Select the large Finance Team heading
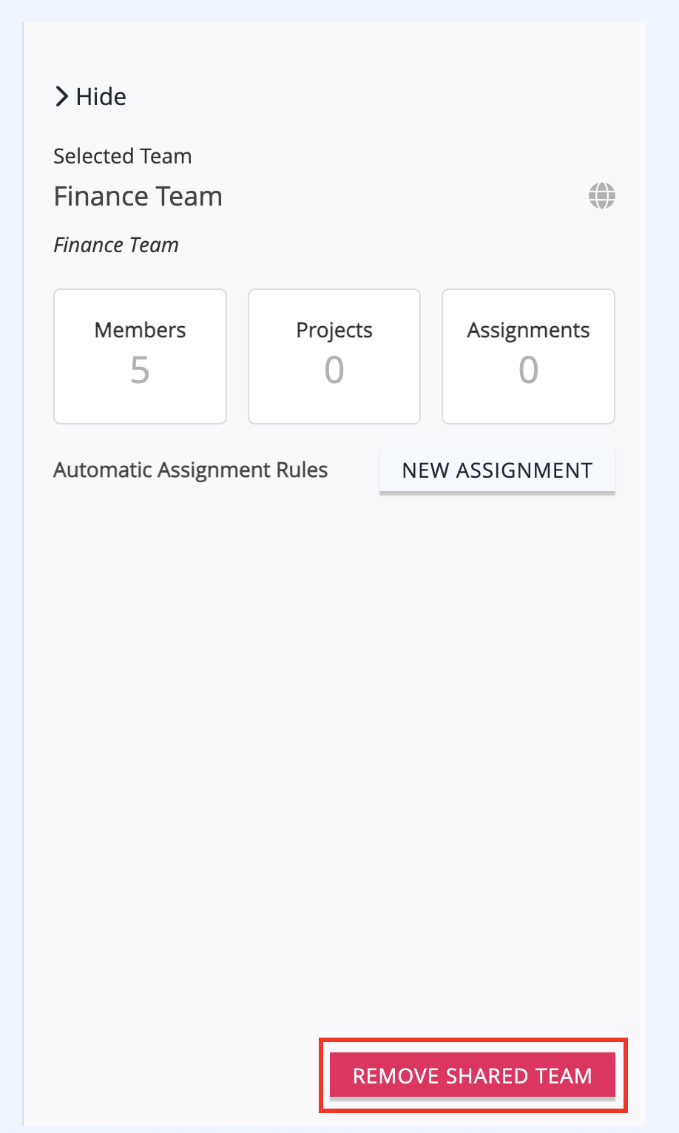The width and height of the screenshot is (679, 1133). click(x=138, y=197)
